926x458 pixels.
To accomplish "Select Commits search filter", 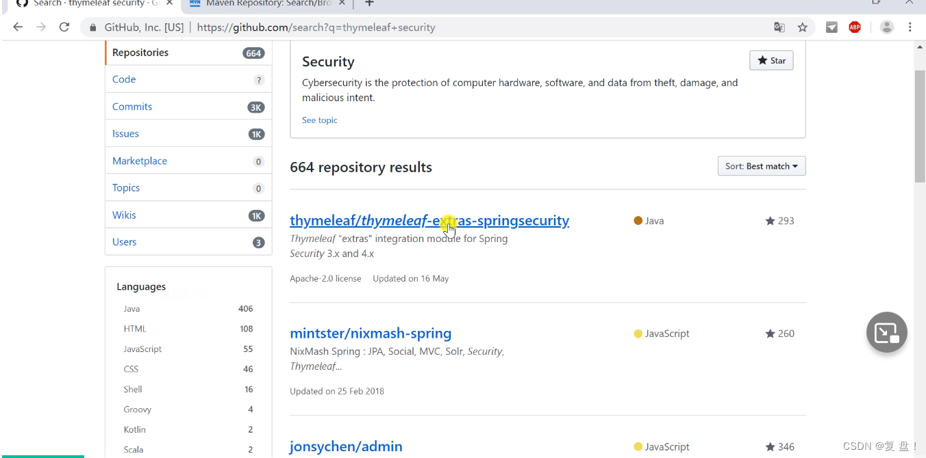I will 188,107.
